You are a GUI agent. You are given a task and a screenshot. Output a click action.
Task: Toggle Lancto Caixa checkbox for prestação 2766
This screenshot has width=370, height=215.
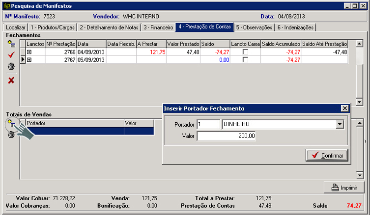[x=245, y=52]
